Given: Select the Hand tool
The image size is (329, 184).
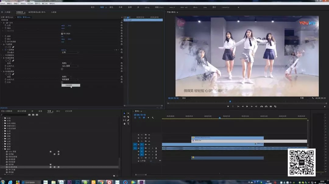Looking at the screenshot, I should 124,124.
